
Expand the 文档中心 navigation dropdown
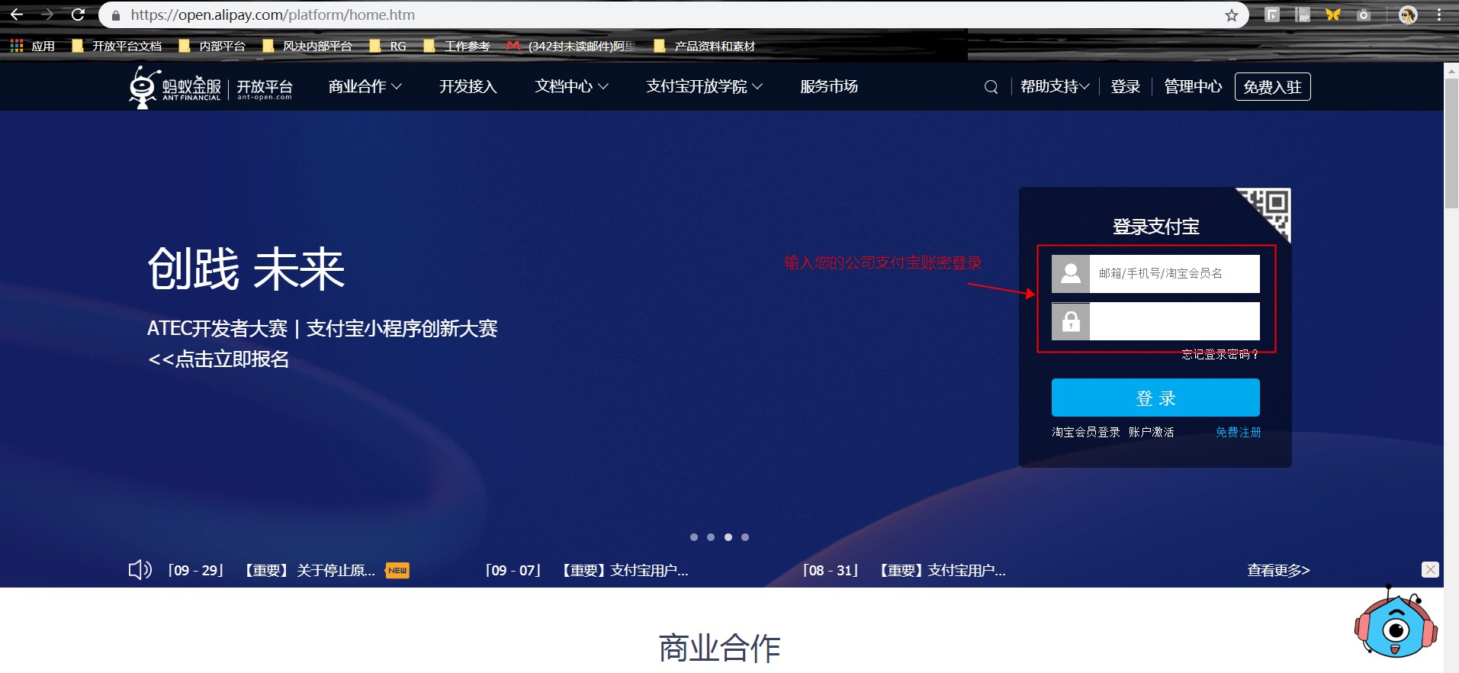572,87
